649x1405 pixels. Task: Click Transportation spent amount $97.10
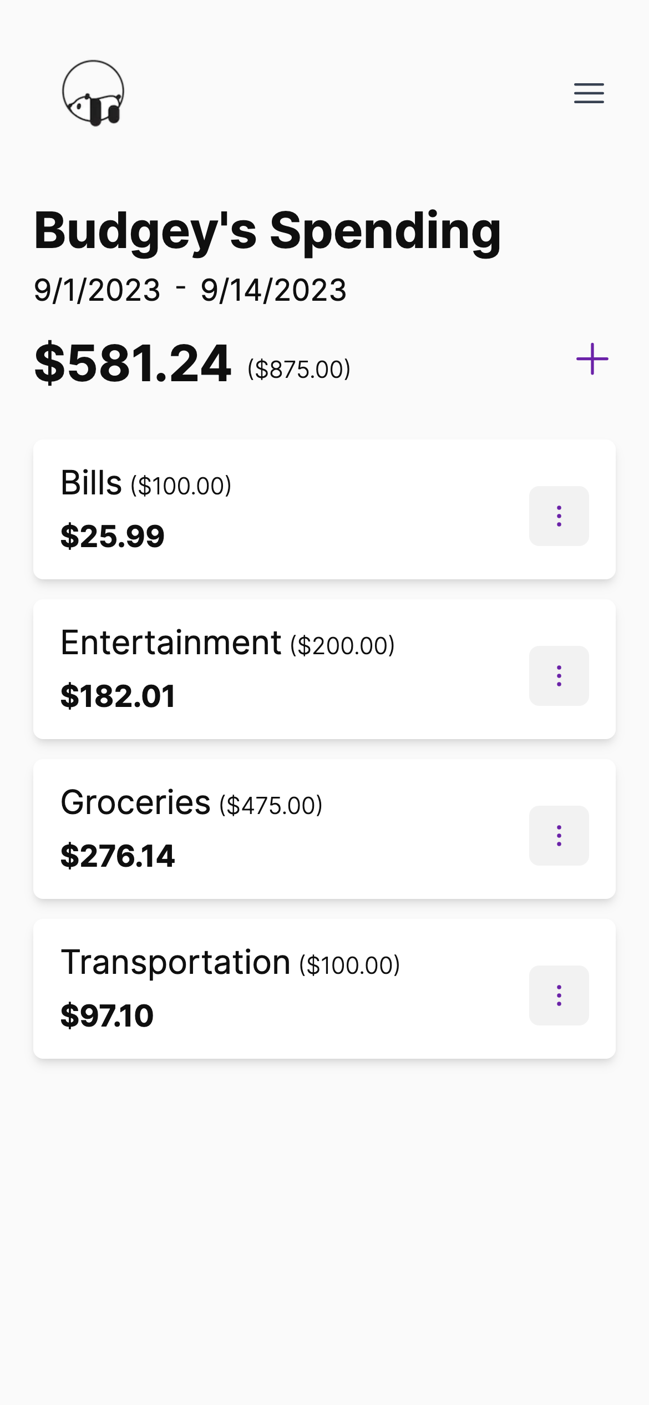[x=107, y=1015]
